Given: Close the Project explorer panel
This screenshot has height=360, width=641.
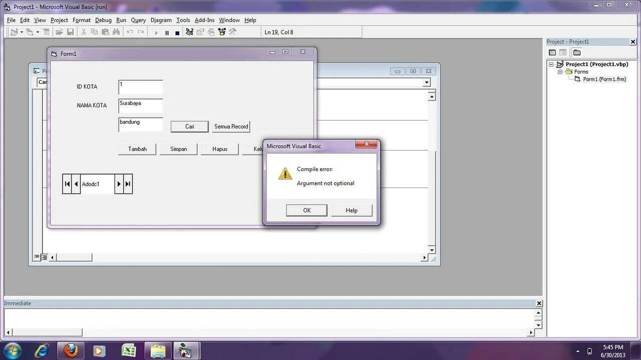Looking at the screenshot, I should tap(633, 42).
